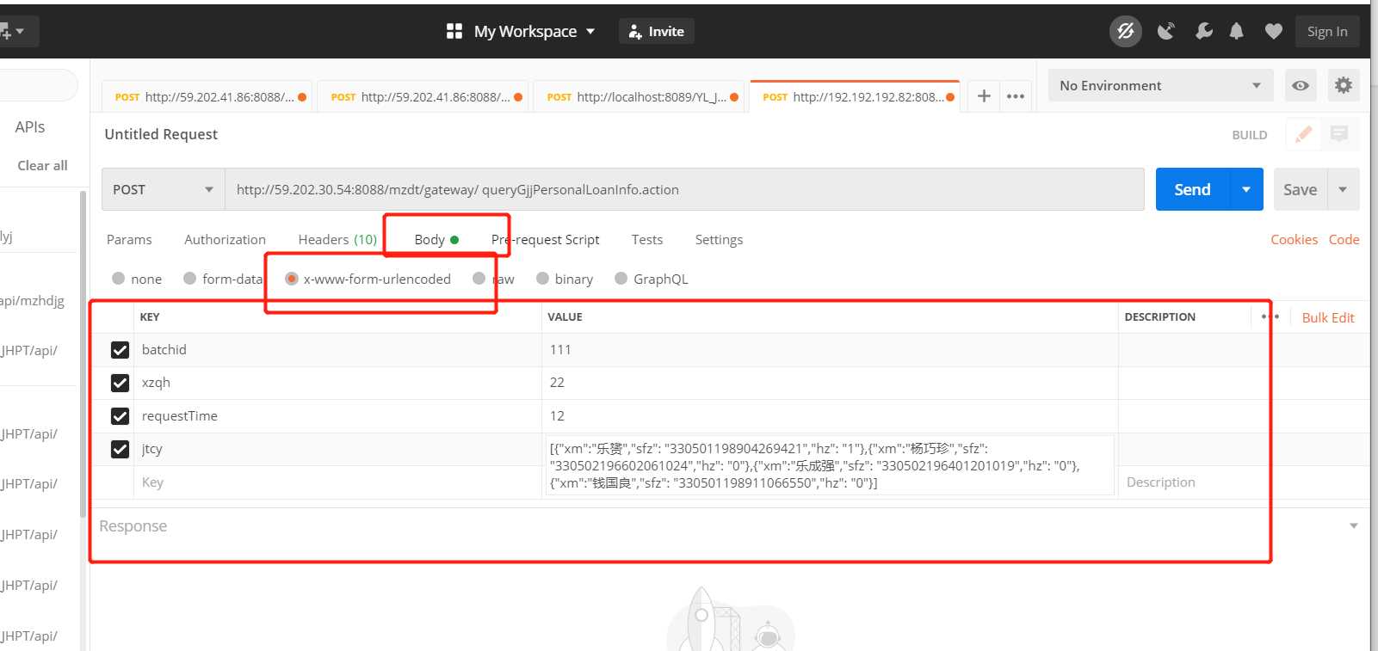Click the empty Key input field

click(337, 482)
